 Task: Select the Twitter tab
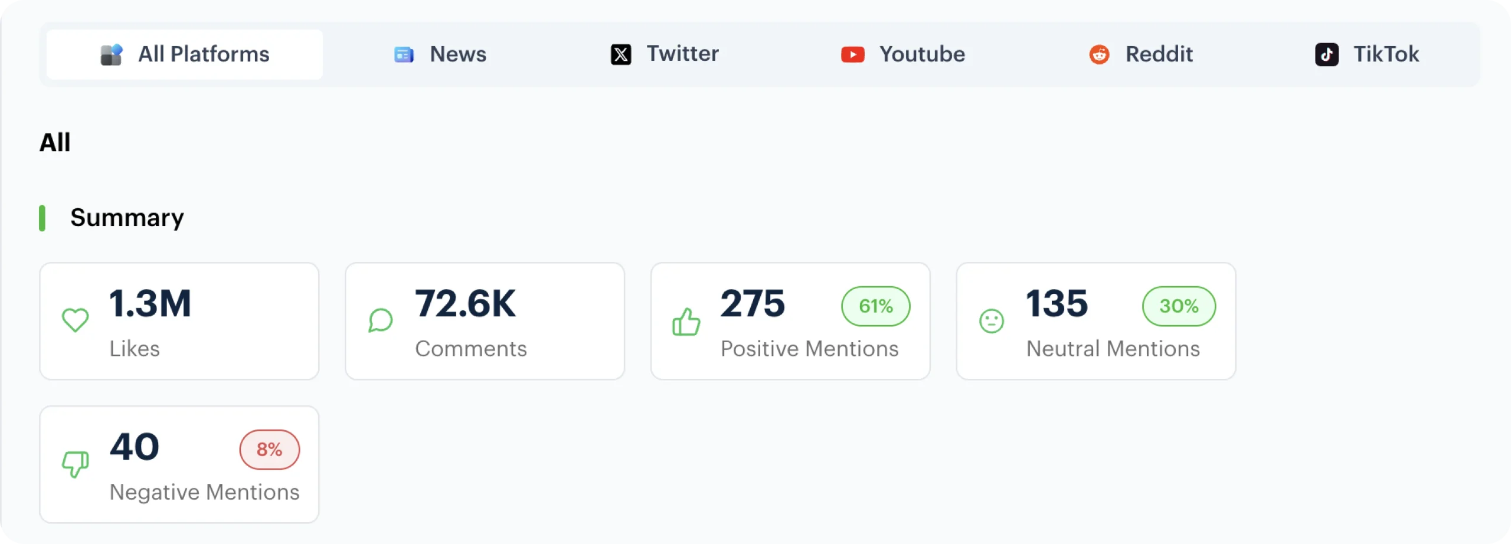point(665,54)
